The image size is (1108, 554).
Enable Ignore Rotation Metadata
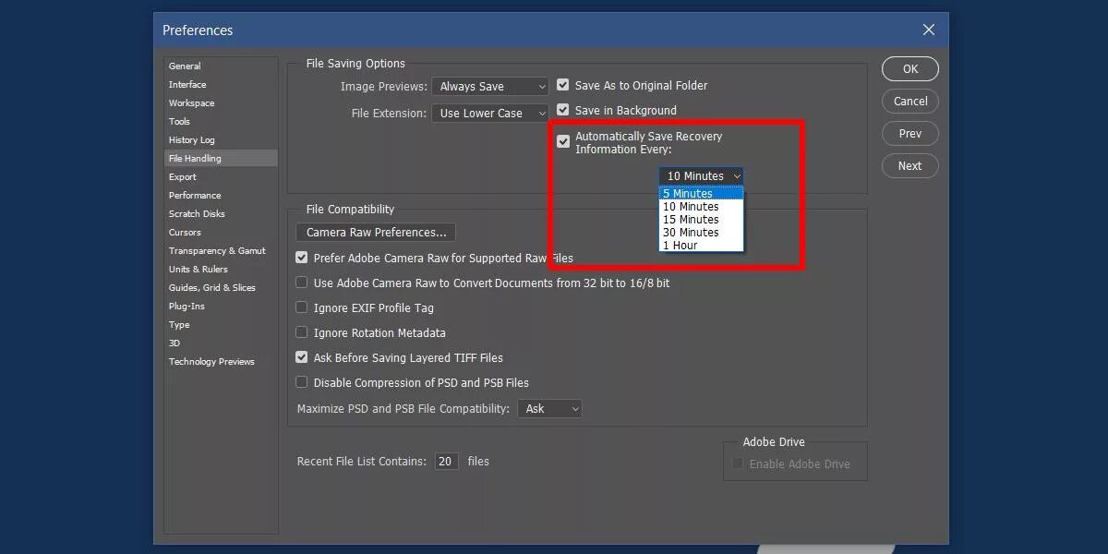pyautogui.click(x=302, y=333)
